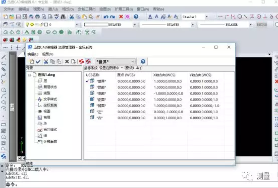Select 层 in the elements tree
The image size is (278, 188).
(45, 81)
